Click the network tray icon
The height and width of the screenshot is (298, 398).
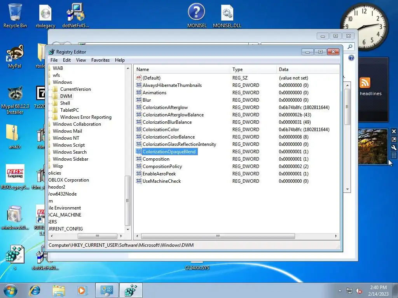(x=349, y=291)
